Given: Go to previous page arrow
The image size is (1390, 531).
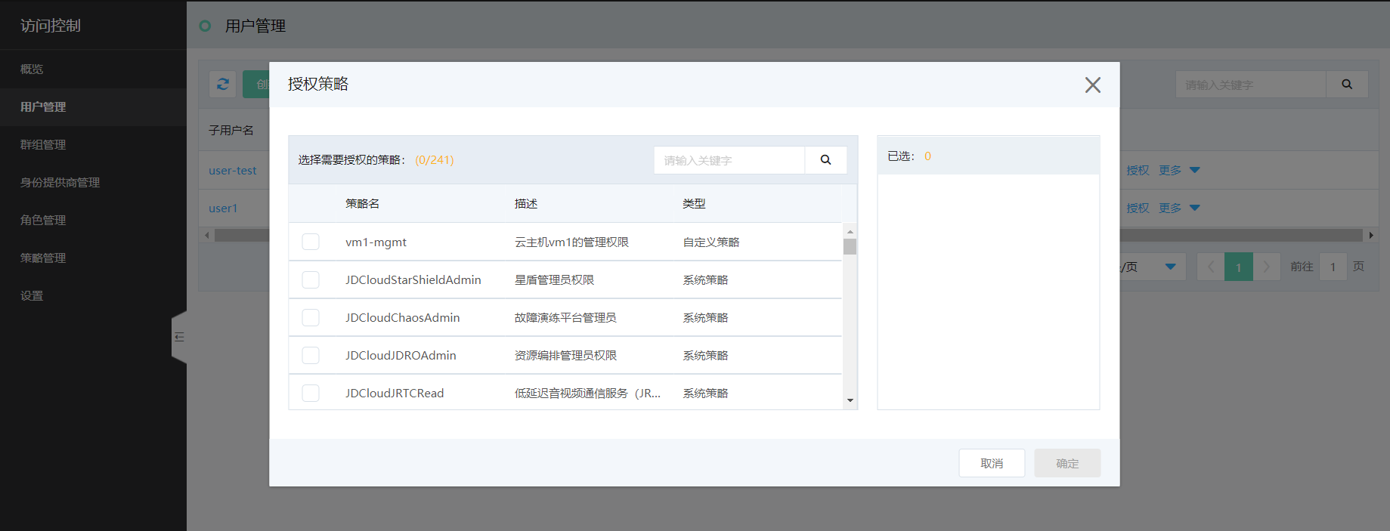Looking at the screenshot, I should 1211,267.
